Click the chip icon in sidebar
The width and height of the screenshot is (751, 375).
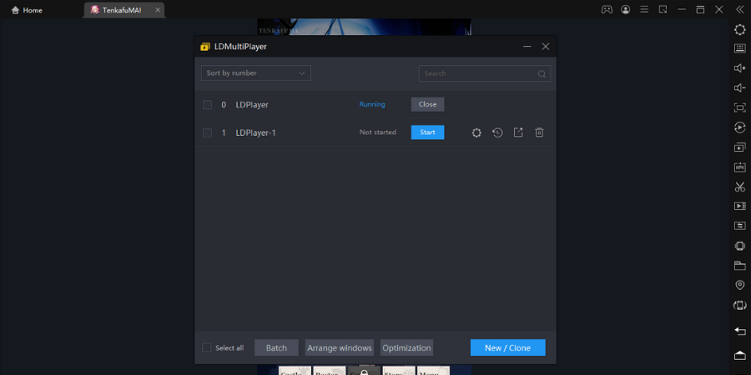pos(739,246)
